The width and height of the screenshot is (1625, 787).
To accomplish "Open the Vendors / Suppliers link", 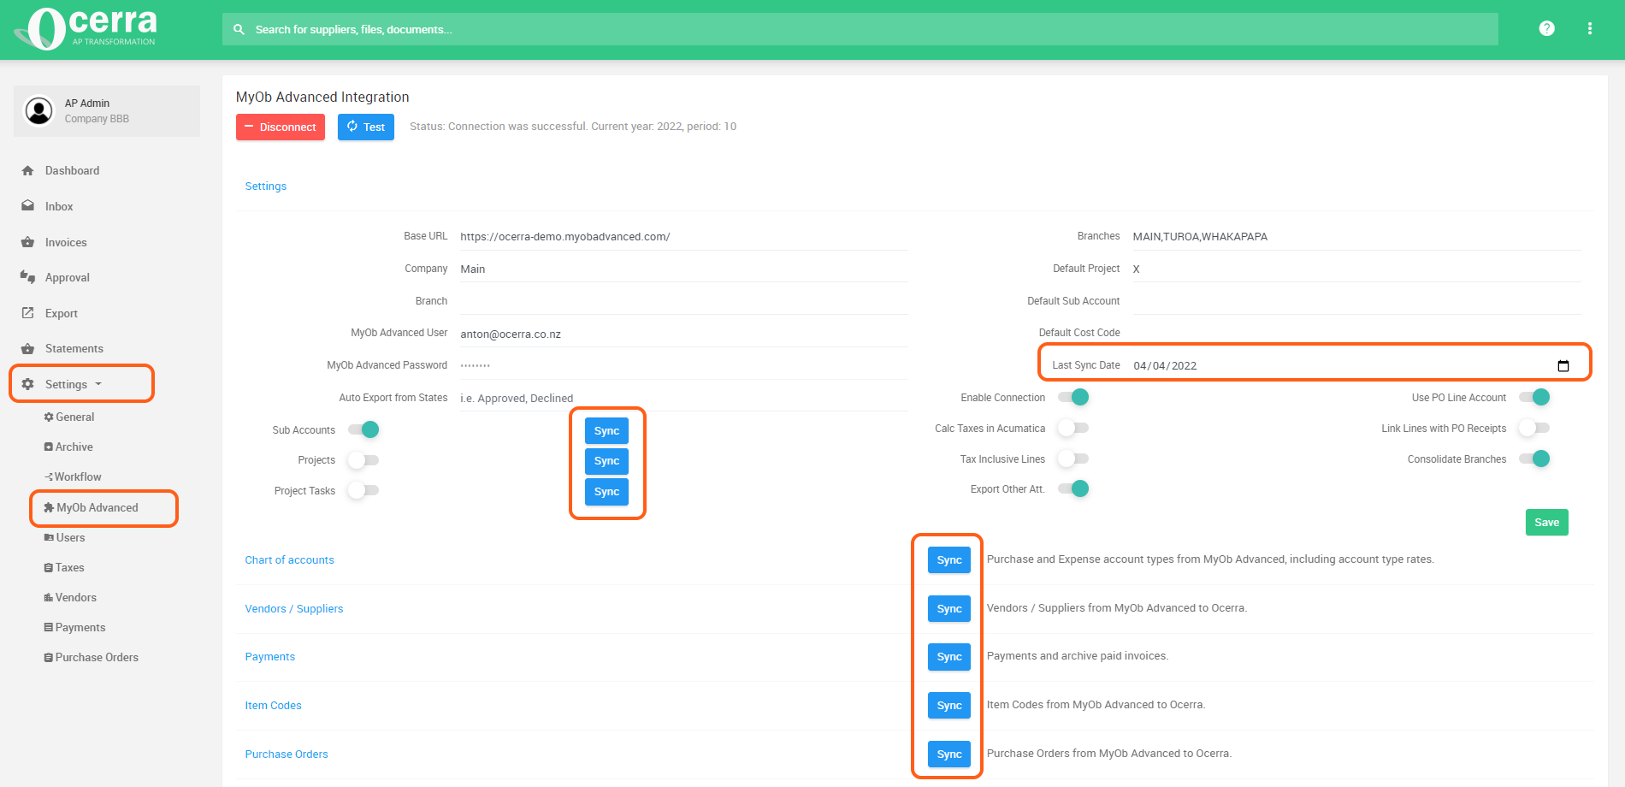I will tap(294, 609).
